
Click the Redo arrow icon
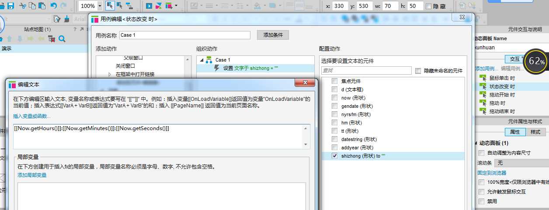(64, 6)
